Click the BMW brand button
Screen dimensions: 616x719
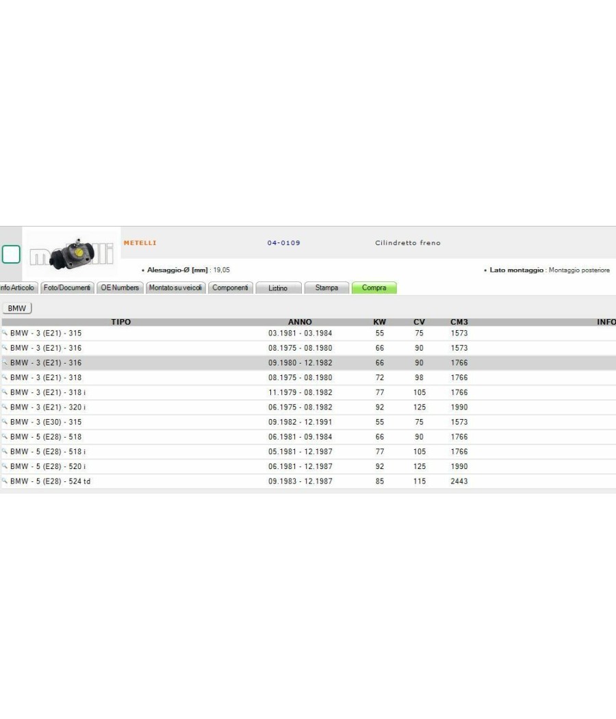pos(17,308)
